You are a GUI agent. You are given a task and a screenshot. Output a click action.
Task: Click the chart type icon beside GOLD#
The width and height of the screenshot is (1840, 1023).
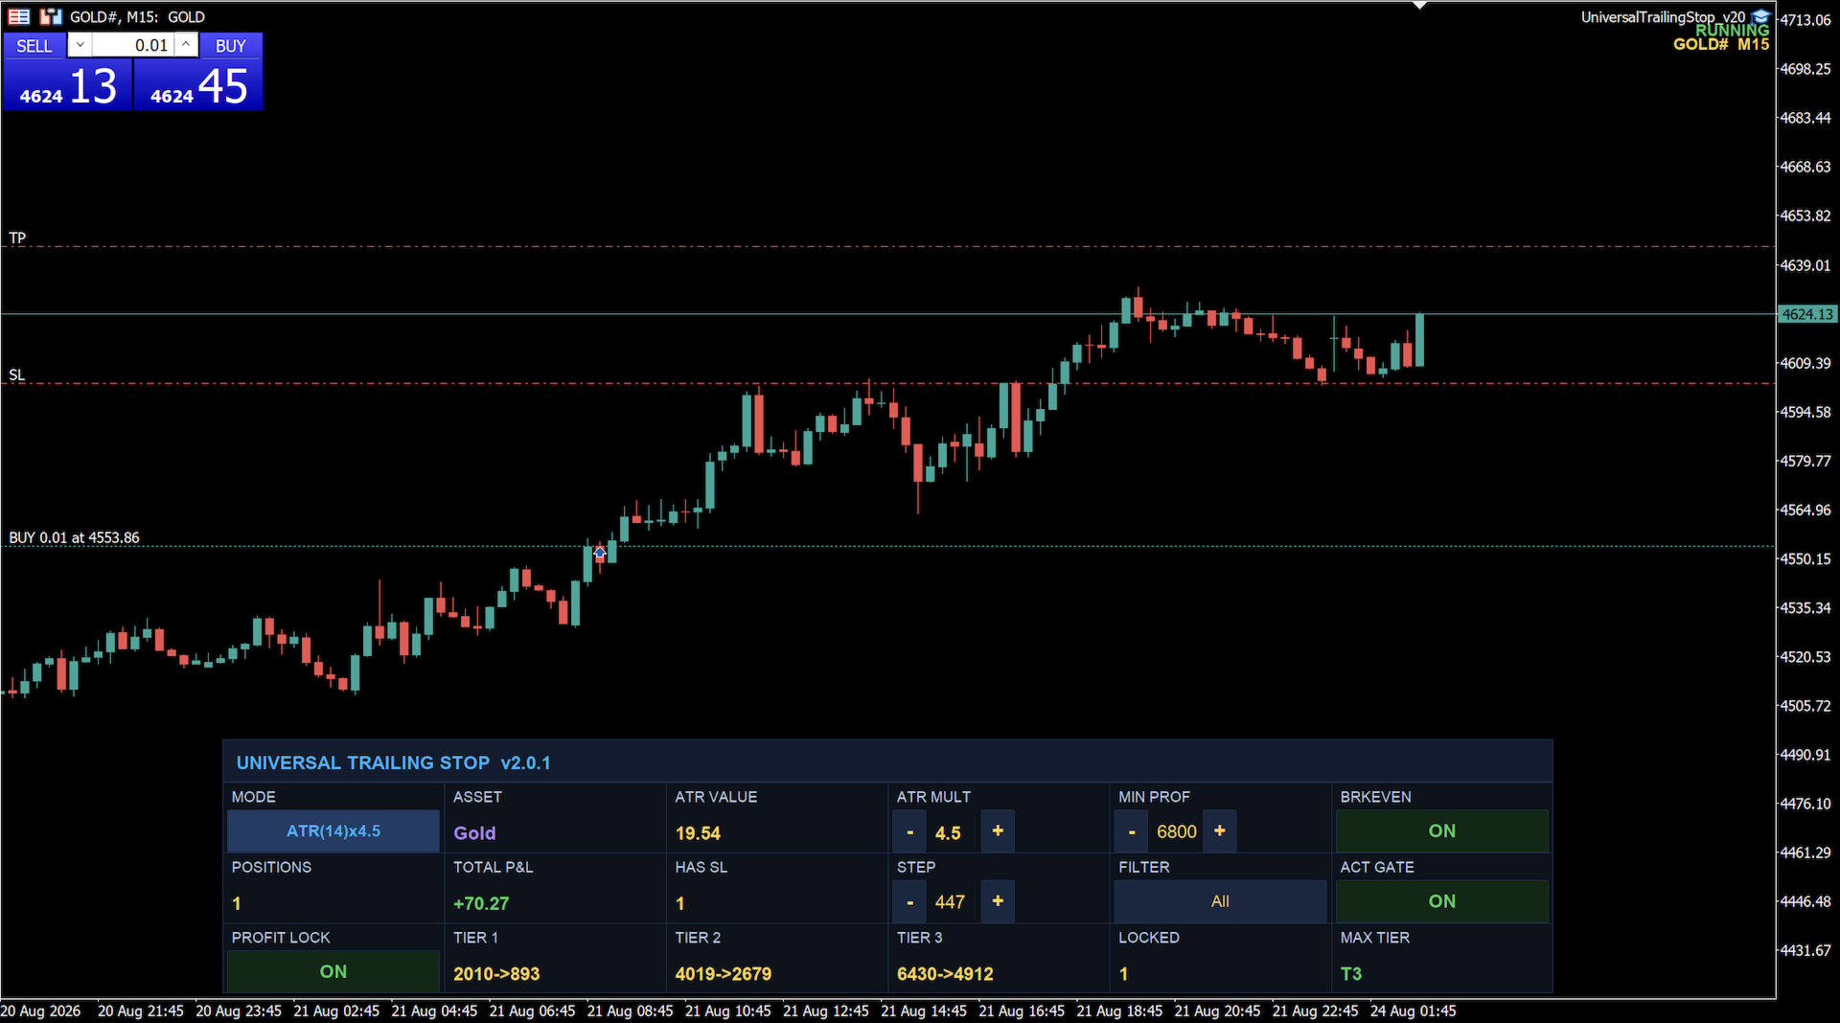point(51,16)
